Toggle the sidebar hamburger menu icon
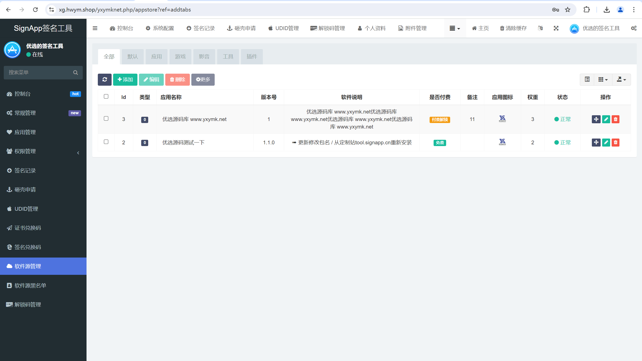 pyautogui.click(x=95, y=28)
